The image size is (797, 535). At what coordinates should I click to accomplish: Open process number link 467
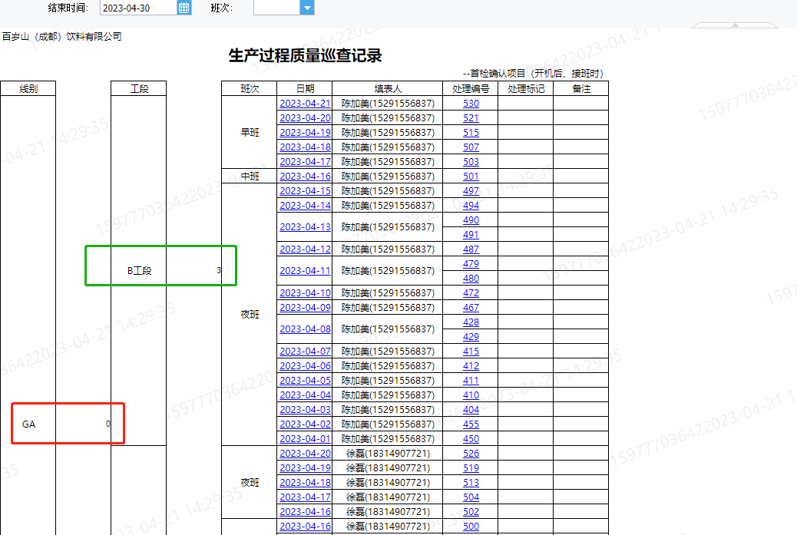(x=471, y=308)
